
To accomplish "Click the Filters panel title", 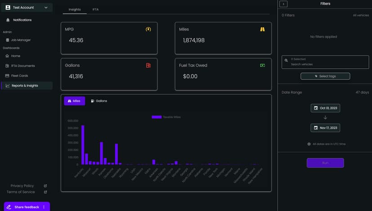I will click(x=325, y=4).
